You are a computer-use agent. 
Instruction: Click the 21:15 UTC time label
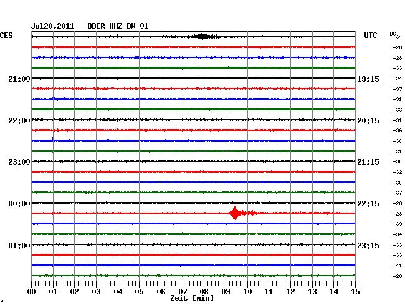[368, 162]
